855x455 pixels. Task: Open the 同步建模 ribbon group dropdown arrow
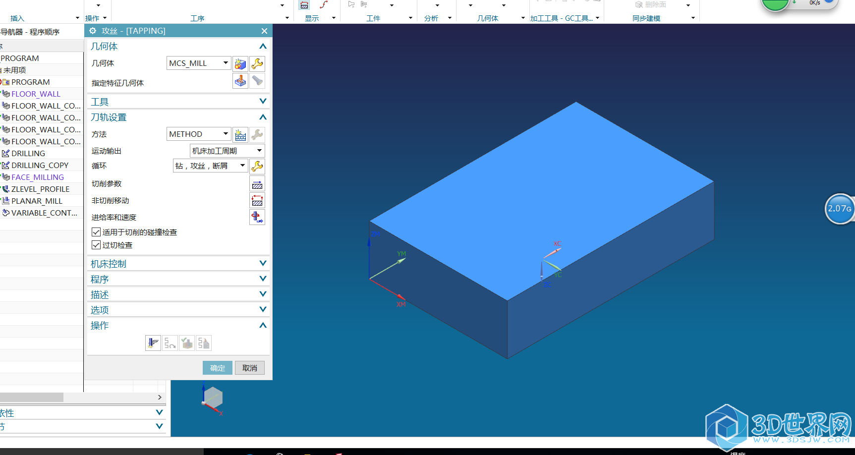pyautogui.click(x=693, y=18)
